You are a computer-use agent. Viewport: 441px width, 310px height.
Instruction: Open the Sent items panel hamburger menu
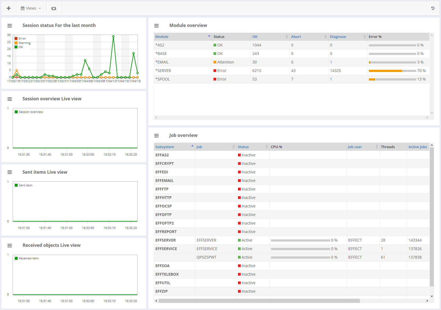click(x=10, y=172)
